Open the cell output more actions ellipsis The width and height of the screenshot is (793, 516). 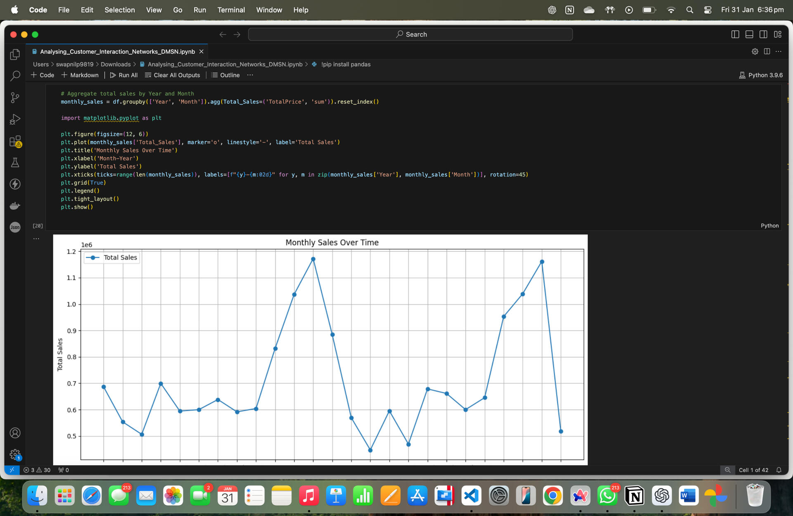click(x=36, y=239)
